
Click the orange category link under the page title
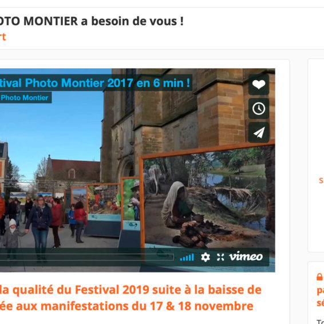pyautogui.click(x=3, y=37)
